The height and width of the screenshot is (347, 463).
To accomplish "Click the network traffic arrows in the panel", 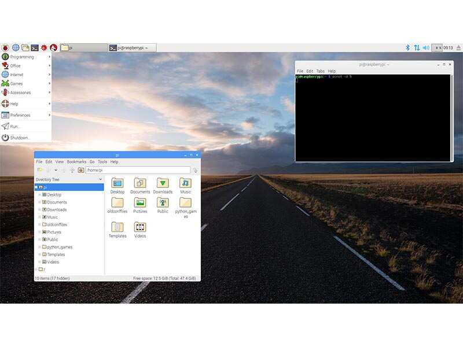I will 417,47.
